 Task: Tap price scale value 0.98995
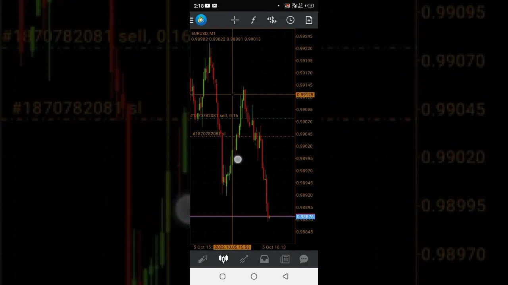pyautogui.click(x=304, y=159)
